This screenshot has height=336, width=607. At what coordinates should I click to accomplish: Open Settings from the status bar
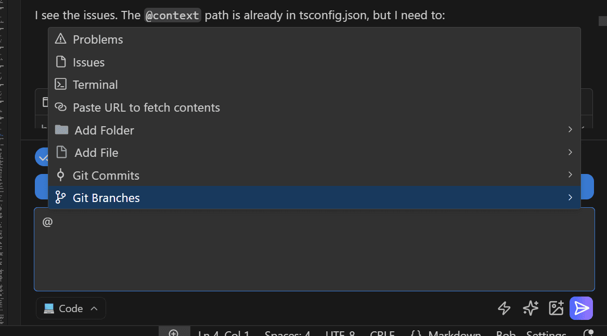(x=546, y=333)
